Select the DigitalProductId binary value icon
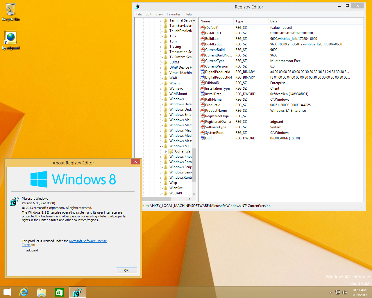The width and height of the screenshot is (372, 298). coord(202,72)
